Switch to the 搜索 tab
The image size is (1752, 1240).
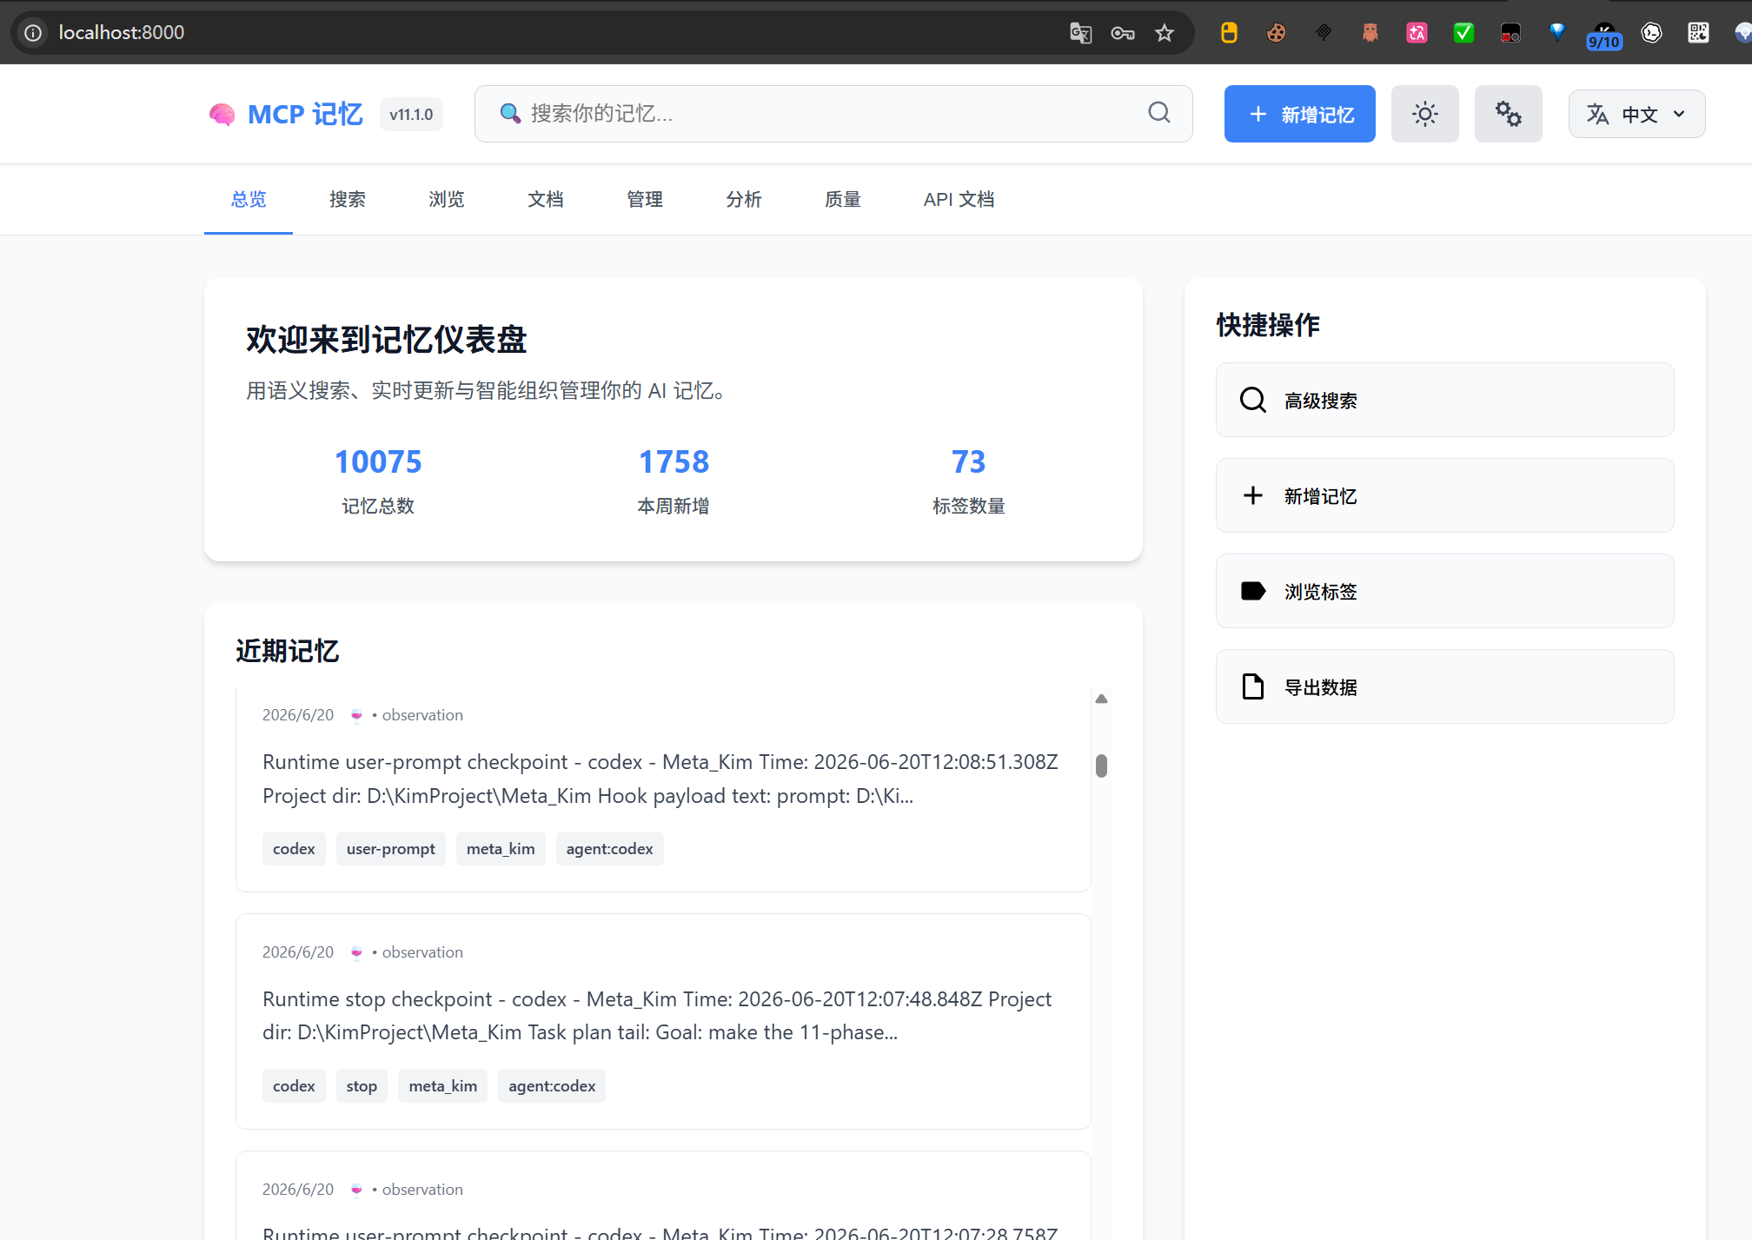pyautogui.click(x=348, y=199)
